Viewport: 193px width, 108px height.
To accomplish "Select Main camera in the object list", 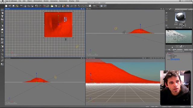I will [174, 56].
